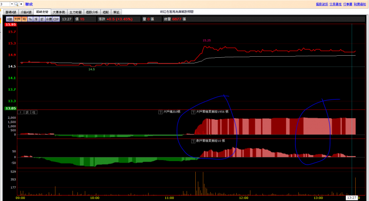This screenshot has width=369, height=201.
Task: Click the magnifier search icon
Action: [x=16, y=4]
